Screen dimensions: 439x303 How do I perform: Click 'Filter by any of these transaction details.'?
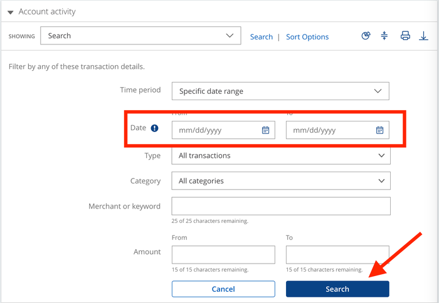coord(77,66)
